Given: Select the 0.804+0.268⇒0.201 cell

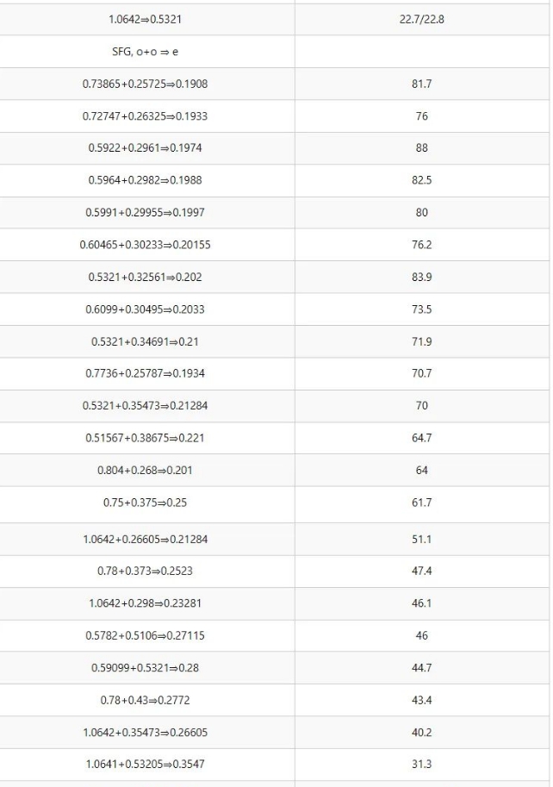Looking at the screenshot, I should click(145, 471).
